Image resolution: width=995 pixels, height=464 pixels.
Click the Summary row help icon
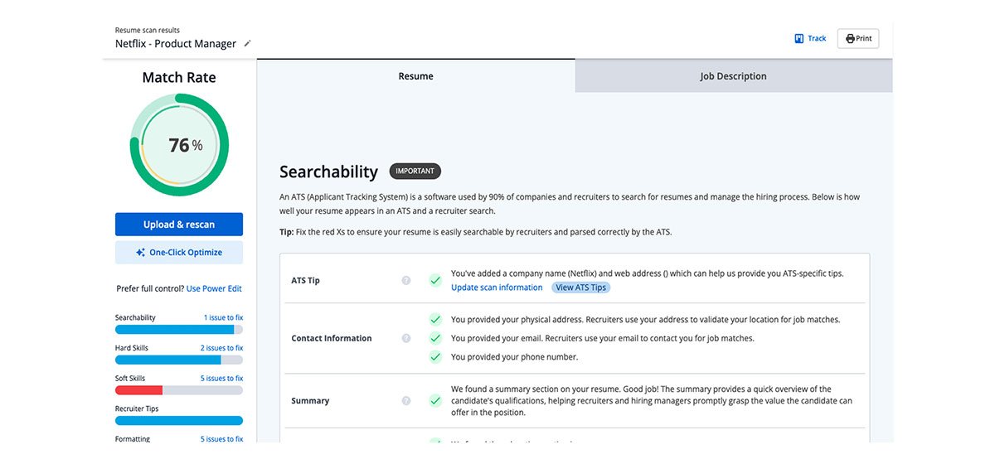tap(406, 401)
